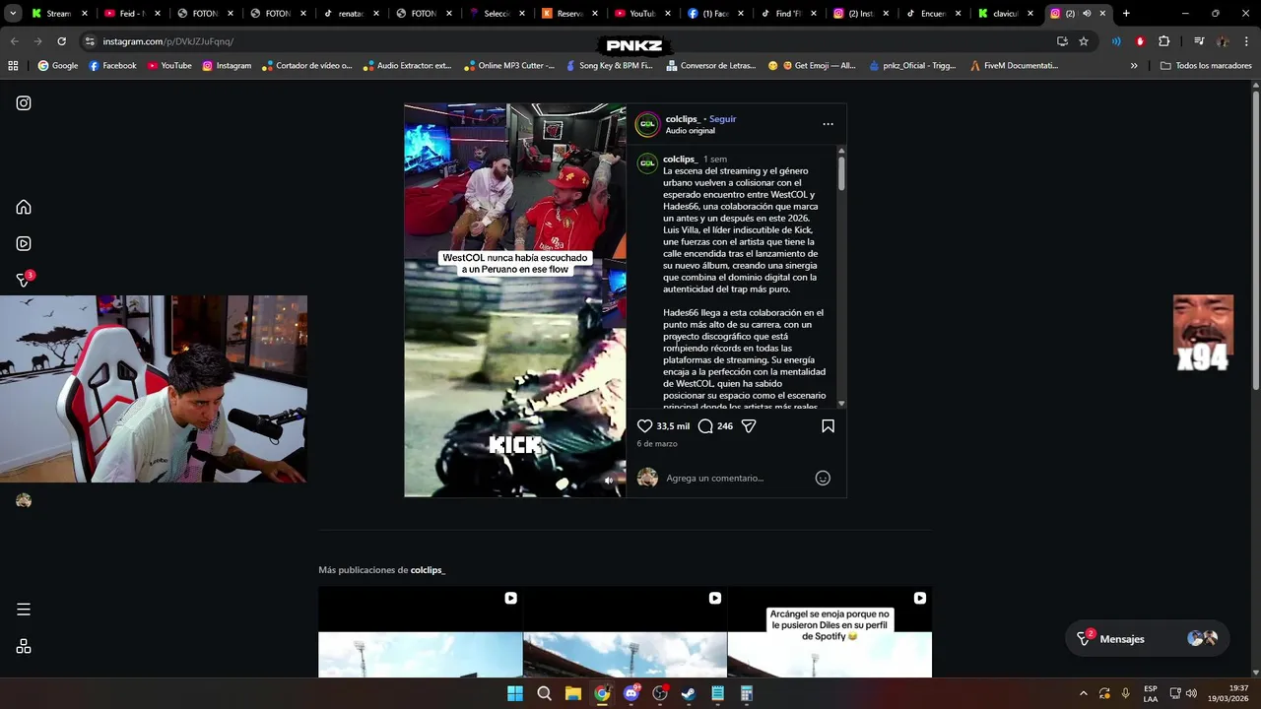Open the 33,5 mil likes count

click(673, 426)
